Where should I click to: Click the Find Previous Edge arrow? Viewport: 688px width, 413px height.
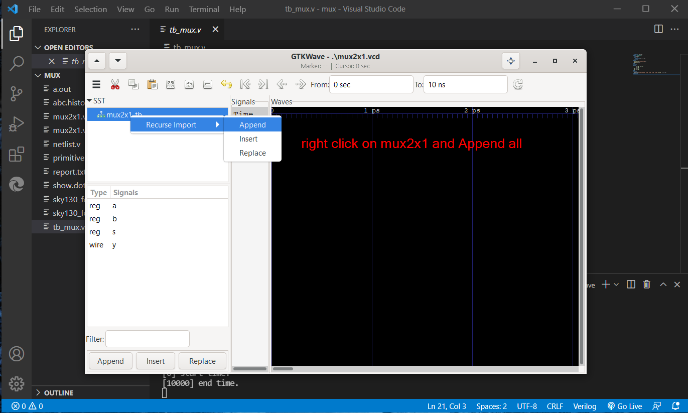click(x=282, y=84)
